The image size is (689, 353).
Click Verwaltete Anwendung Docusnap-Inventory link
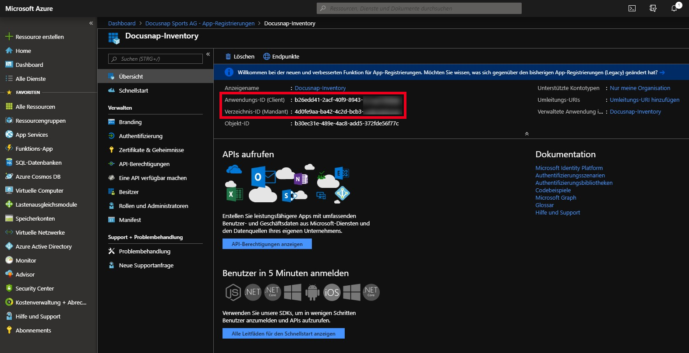click(x=636, y=112)
